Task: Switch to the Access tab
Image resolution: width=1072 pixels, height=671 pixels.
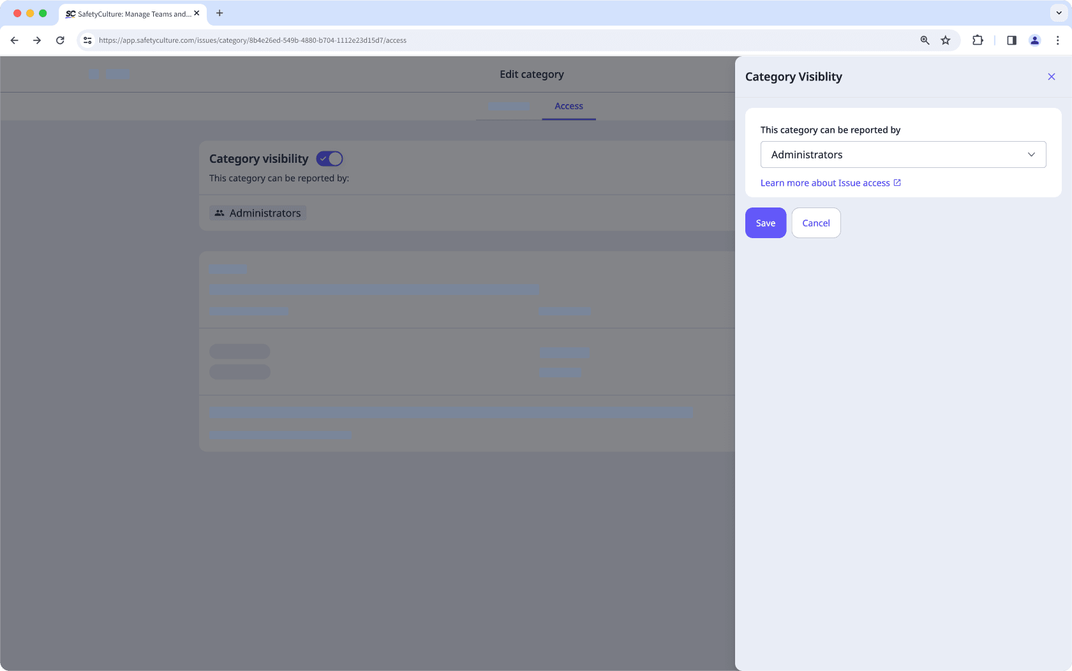Action: 569,106
